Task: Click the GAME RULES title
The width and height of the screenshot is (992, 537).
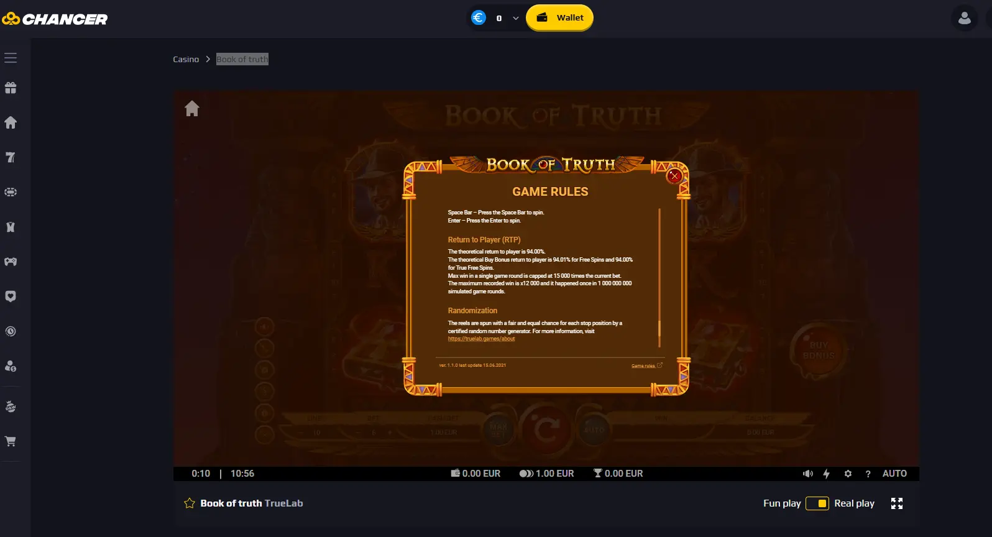Action: pos(550,192)
